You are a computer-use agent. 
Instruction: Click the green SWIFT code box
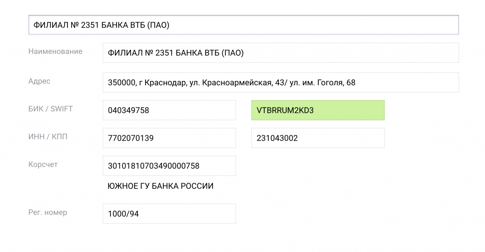coord(318,110)
